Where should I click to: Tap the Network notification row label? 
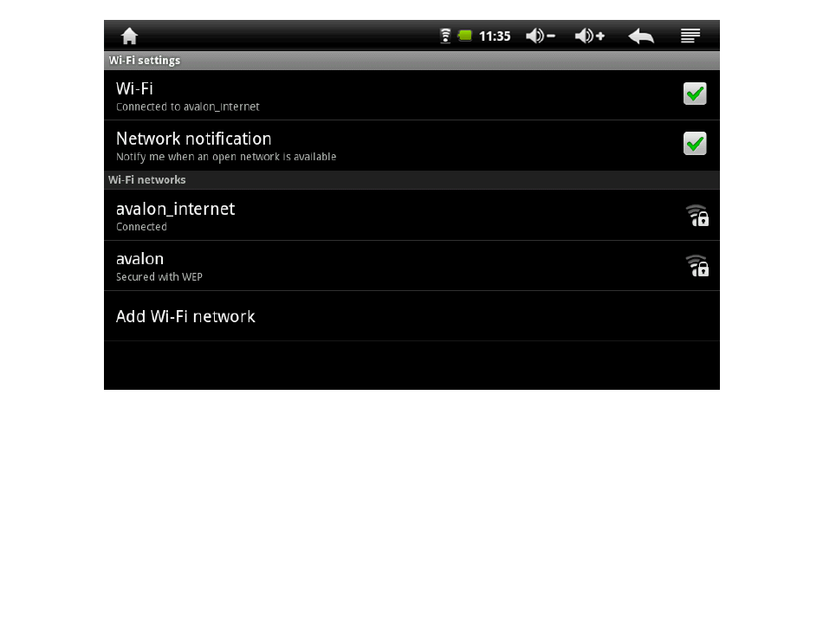click(x=194, y=139)
